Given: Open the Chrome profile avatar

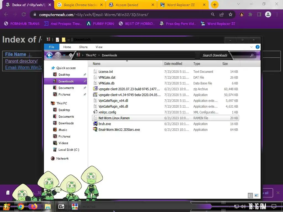Looking at the screenshot, I should pos(268,14).
